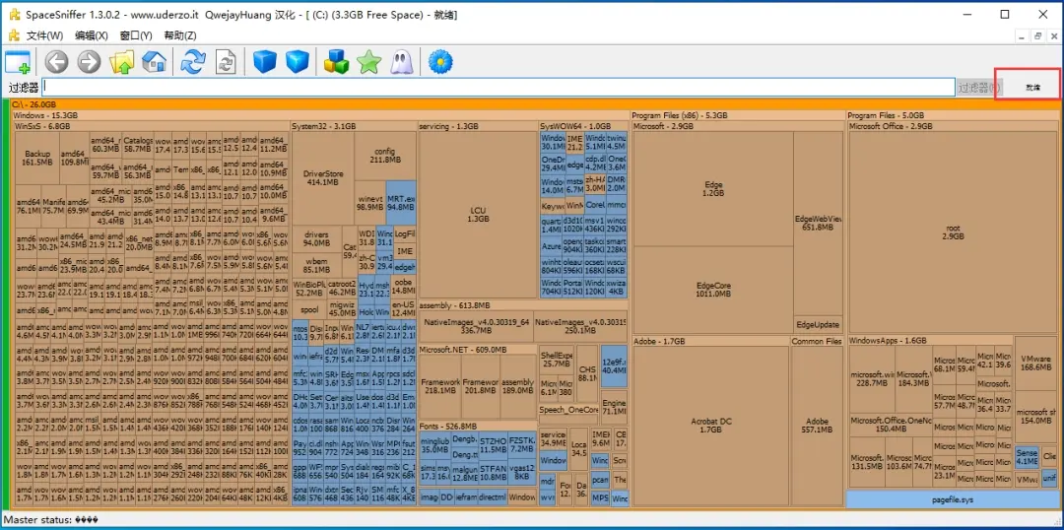Toggle free space with green star icon
1064x530 pixels.
pos(369,62)
